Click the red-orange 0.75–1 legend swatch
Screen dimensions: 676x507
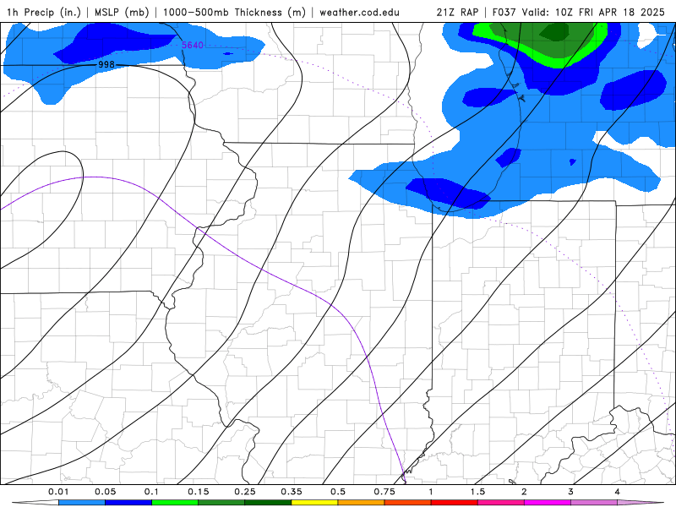pyautogui.click(x=408, y=503)
